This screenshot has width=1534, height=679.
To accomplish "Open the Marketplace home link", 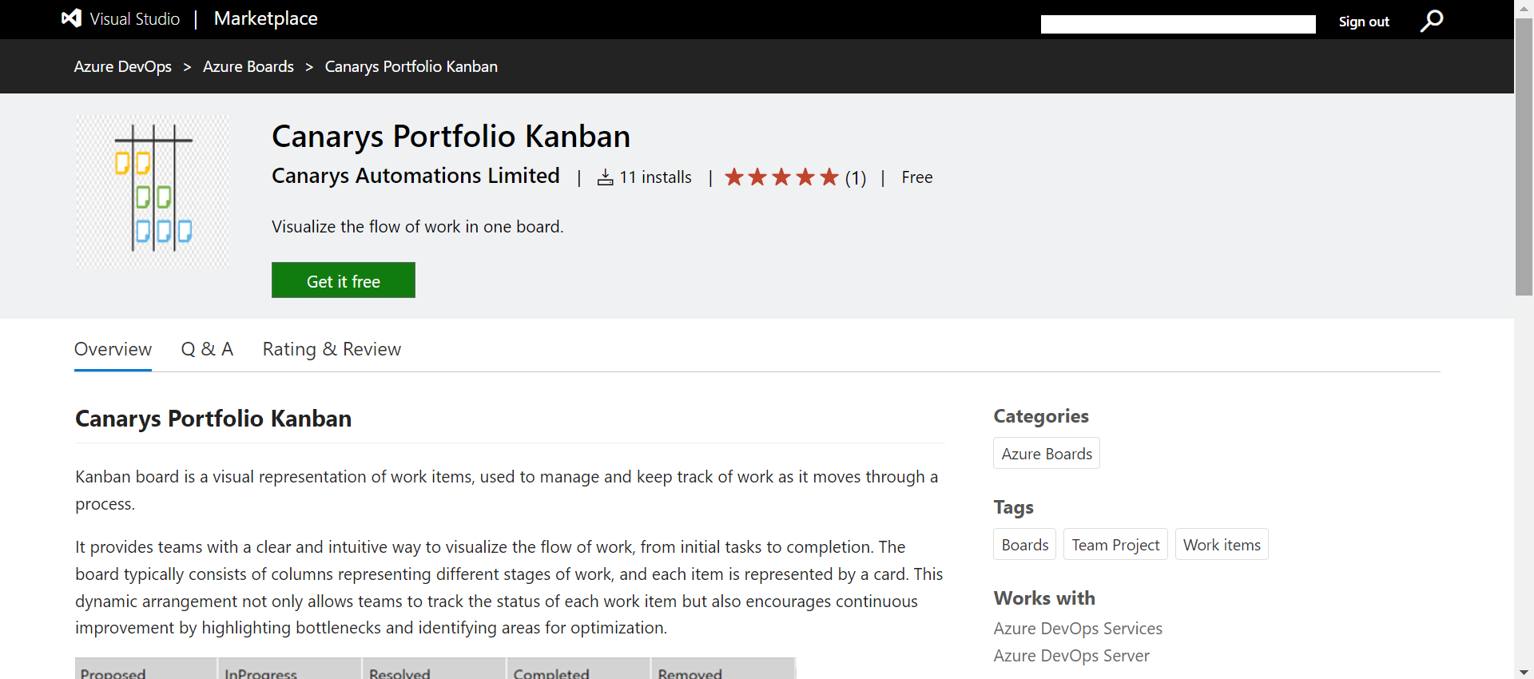I will coord(265,18).
